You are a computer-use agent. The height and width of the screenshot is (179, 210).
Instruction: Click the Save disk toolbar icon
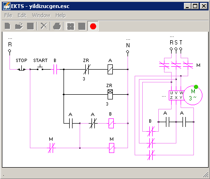coord(30,26)
